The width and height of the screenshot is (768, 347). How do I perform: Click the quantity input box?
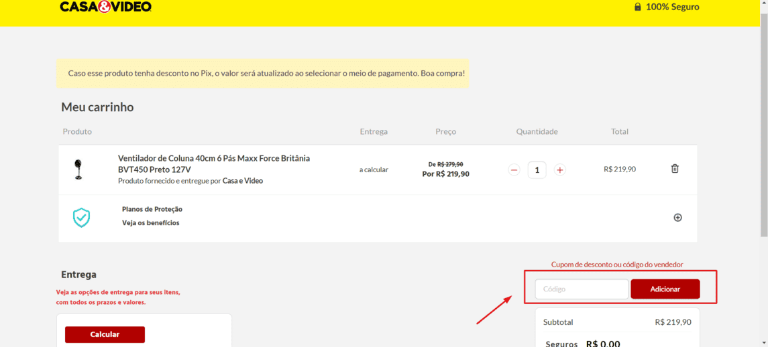(x=537, y=170)
